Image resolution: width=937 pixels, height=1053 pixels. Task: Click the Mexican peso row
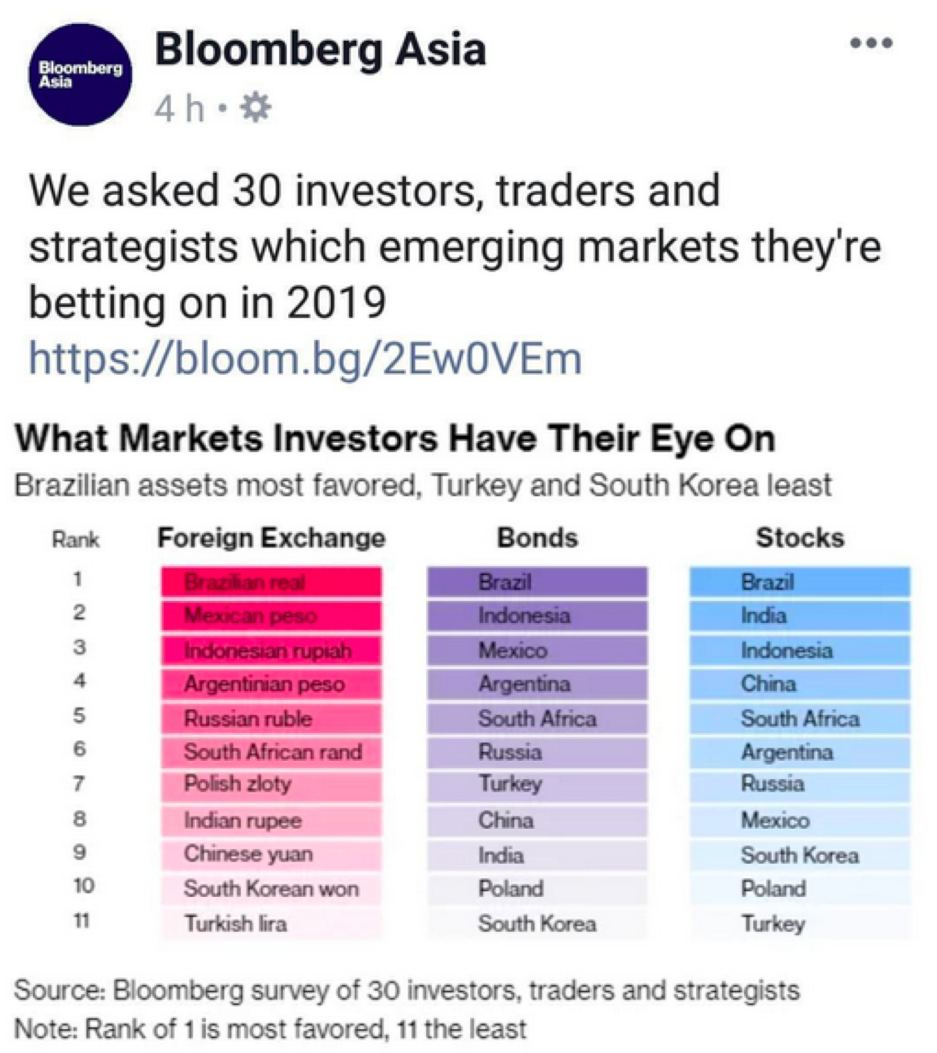click(272, 616)
